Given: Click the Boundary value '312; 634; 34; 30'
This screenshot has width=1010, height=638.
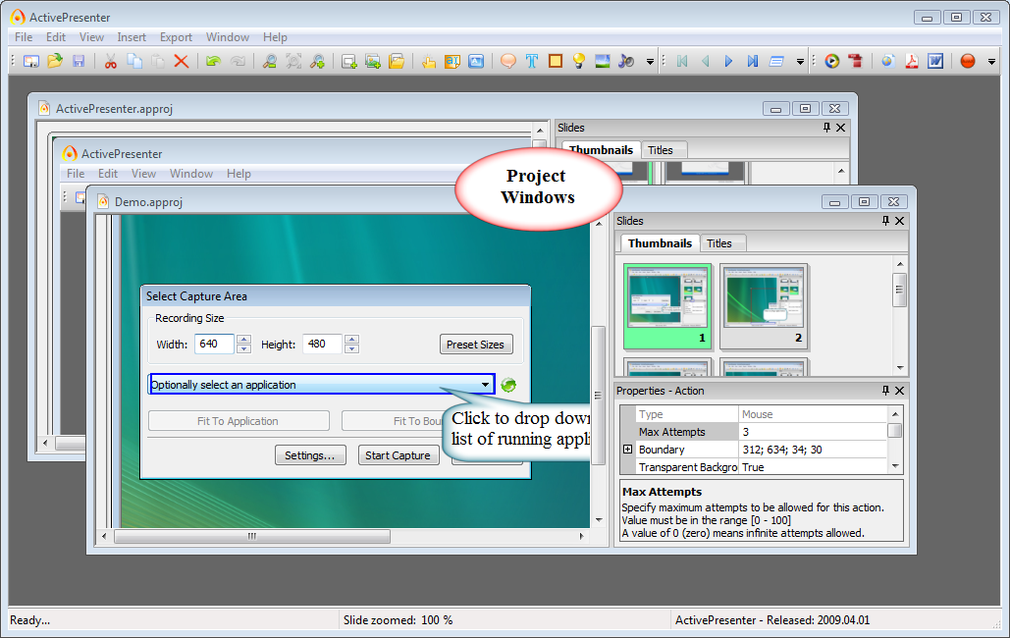Looking at the screenshot, I should coord(813,450).
